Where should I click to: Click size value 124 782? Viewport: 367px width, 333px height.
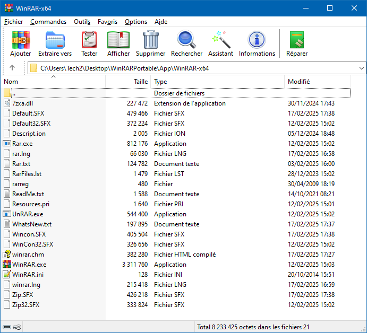click(137, 163)
